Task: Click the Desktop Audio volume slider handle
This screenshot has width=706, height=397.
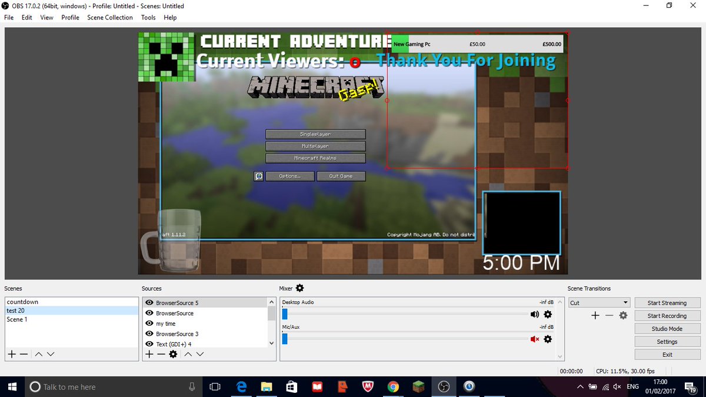Action: tap(284, 315)
